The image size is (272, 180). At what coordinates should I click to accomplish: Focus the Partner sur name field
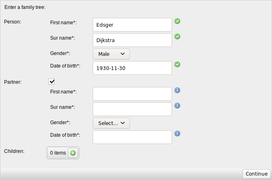pos(132,109)
